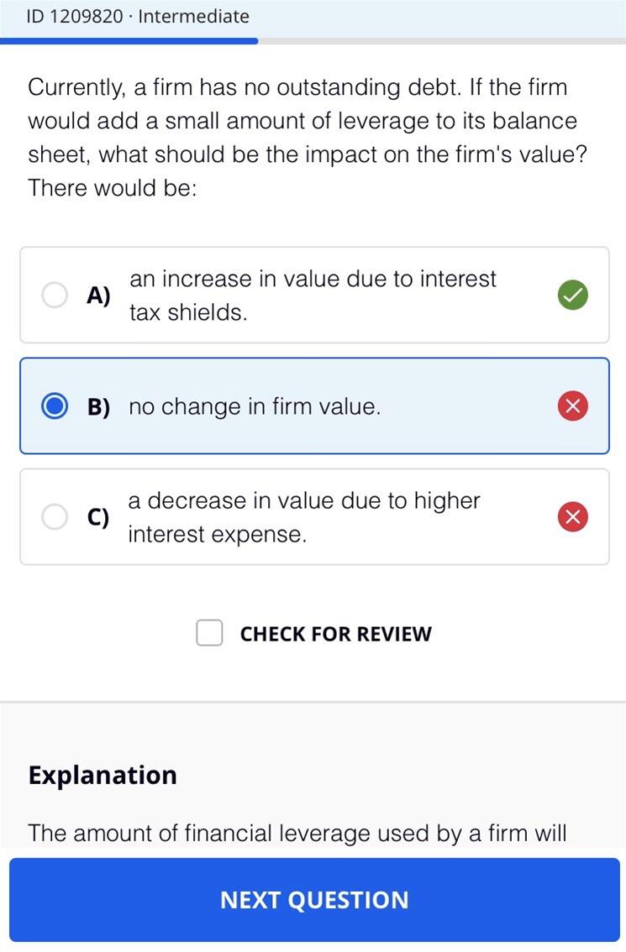626x952 pixels.
Task: Choose answer 'an increase in value due to interest tax shields'
Action: pyautogui.click(x=313, y=296)
